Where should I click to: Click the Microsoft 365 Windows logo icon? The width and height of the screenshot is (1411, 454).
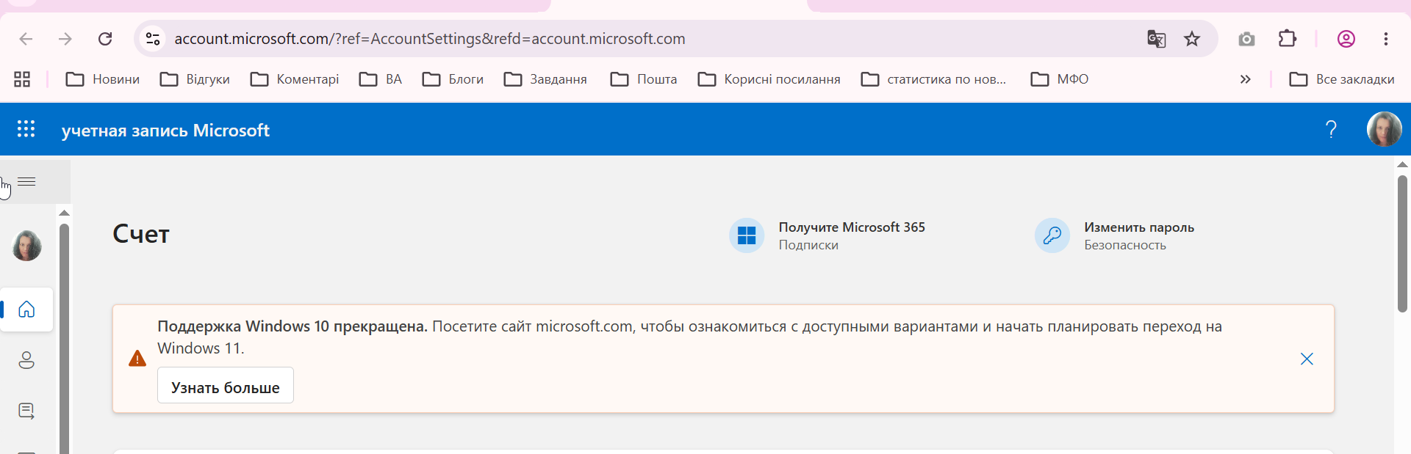pyautogui.click(x=747, y=235)
